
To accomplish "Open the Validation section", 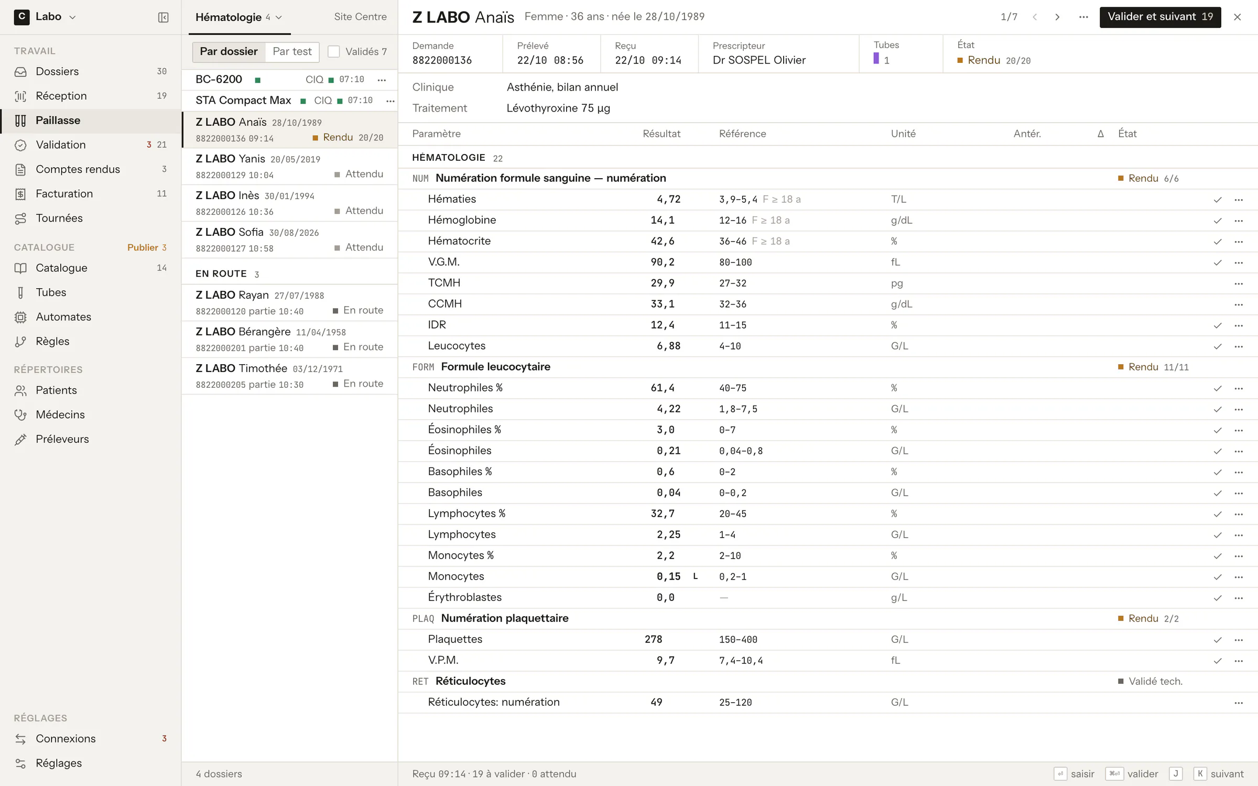I will pyautogui.click(x=91, y=145).
